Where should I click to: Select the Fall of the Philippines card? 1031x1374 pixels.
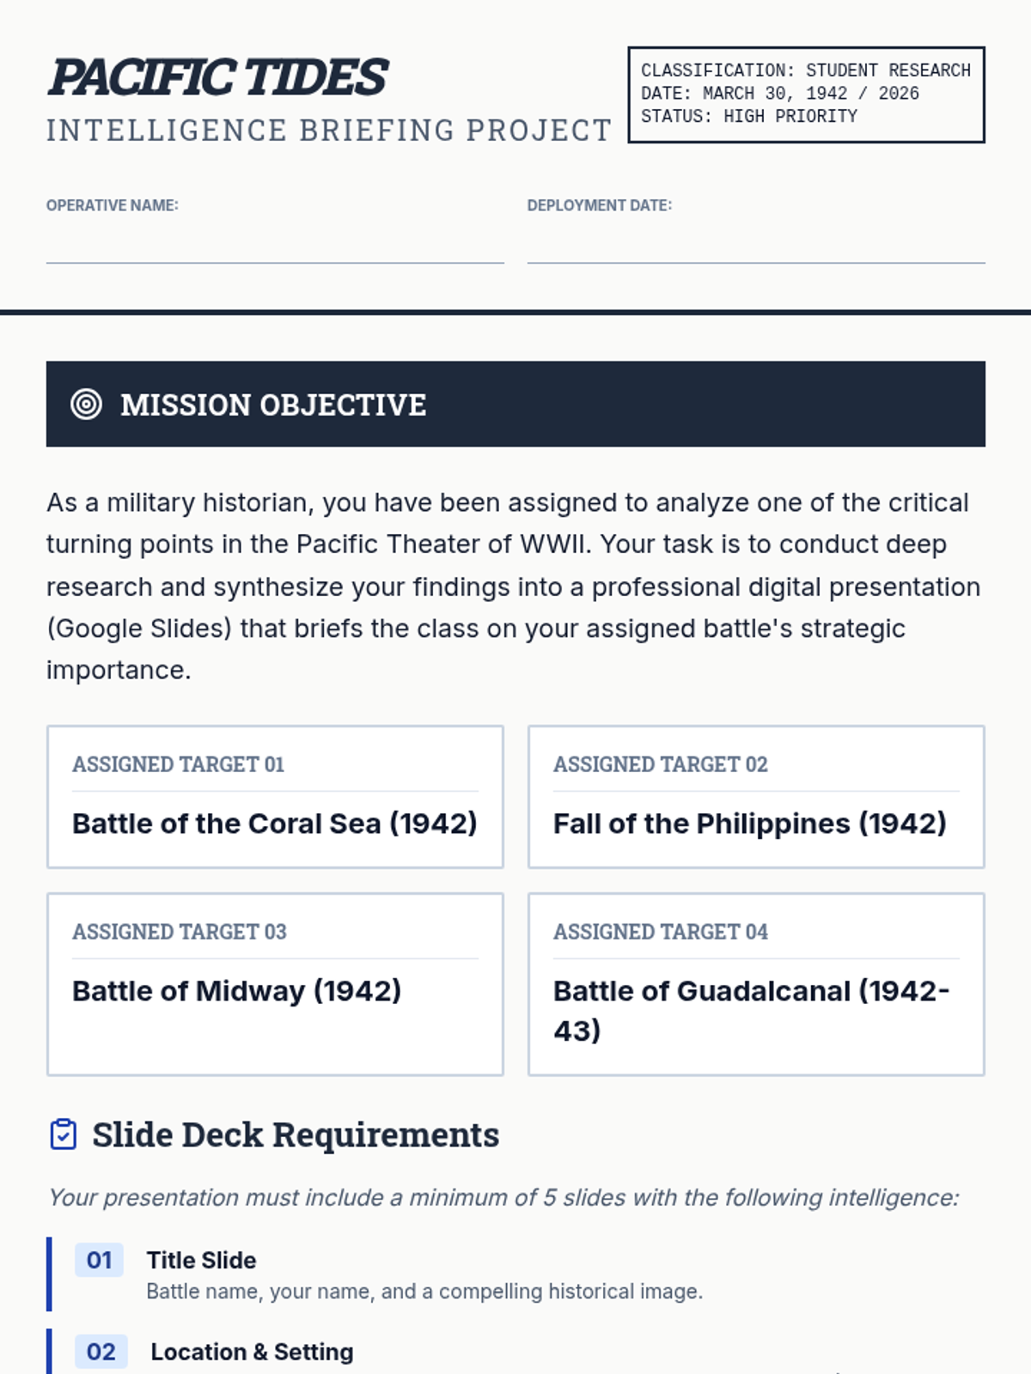(756, 797)
